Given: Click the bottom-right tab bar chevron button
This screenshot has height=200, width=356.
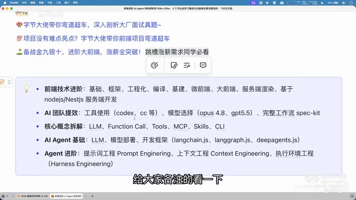Looking at the screenshot, I should [x=352, y=196].
